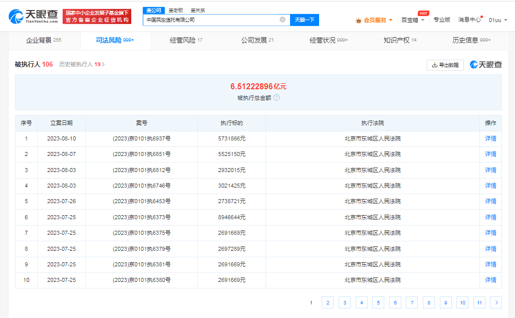515x318 pixels.
Task: Jump to page 5 in pagination
Action: 378,302
